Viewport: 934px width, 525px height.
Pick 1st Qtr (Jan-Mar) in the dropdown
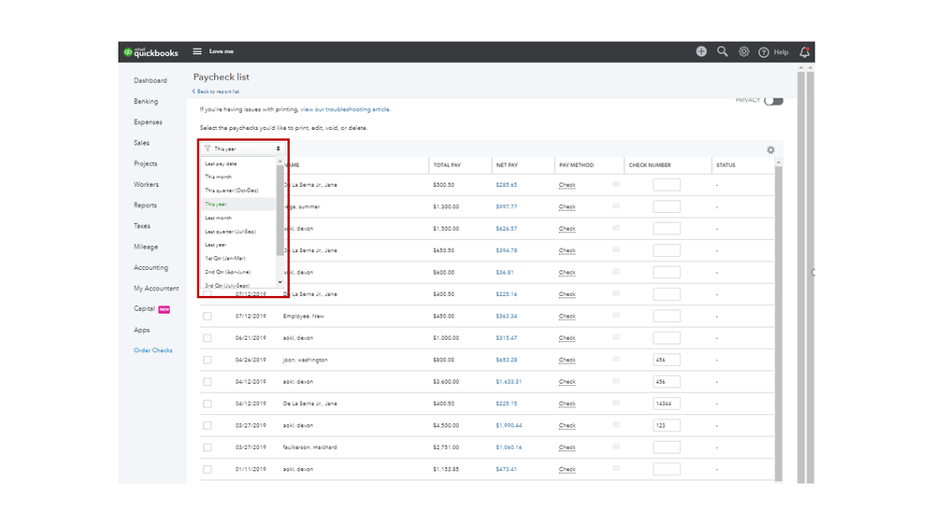tap(225, 258)
